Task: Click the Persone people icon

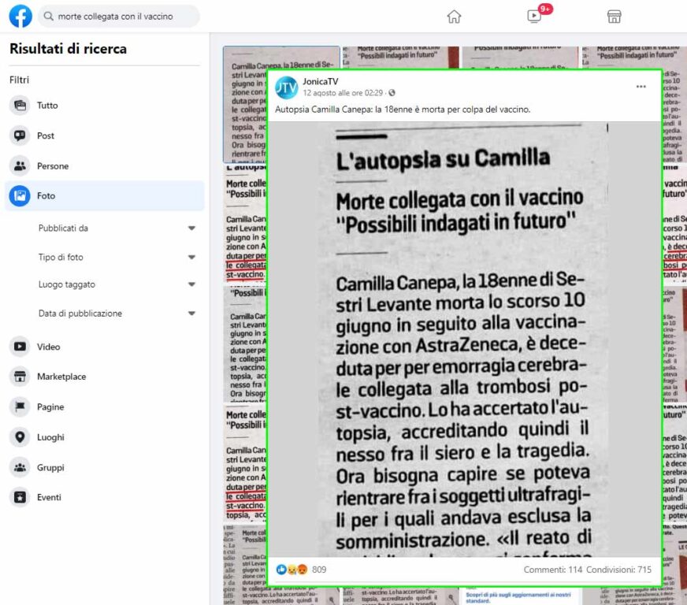Action: coord(20,166)
